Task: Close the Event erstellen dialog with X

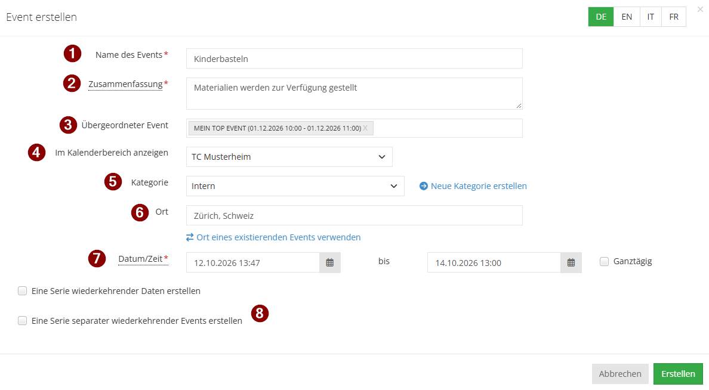Action: point(700,9)
